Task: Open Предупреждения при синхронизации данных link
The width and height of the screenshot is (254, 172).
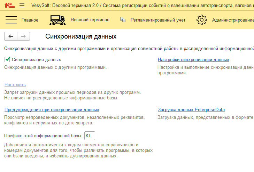Action: (x=52, y=110)
